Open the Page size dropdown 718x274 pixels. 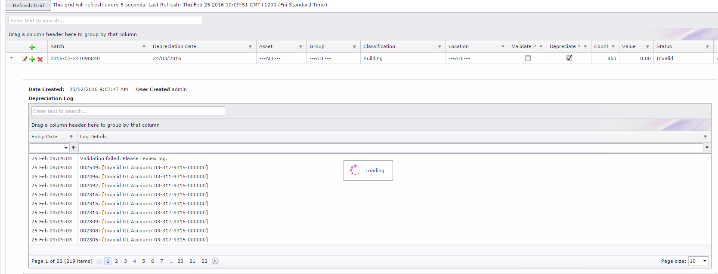tap(705, 261)
